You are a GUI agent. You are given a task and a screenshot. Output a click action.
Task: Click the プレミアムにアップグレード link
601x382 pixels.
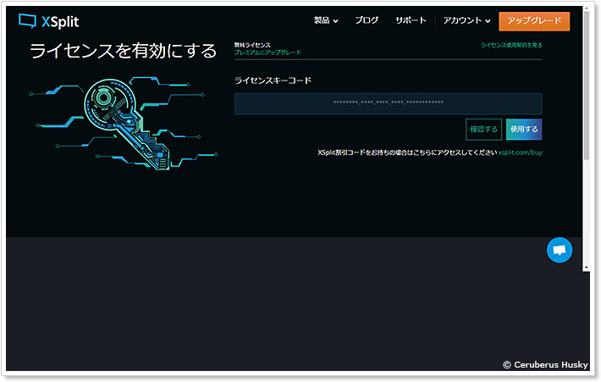pyautogui.click(x=267, y=53)
